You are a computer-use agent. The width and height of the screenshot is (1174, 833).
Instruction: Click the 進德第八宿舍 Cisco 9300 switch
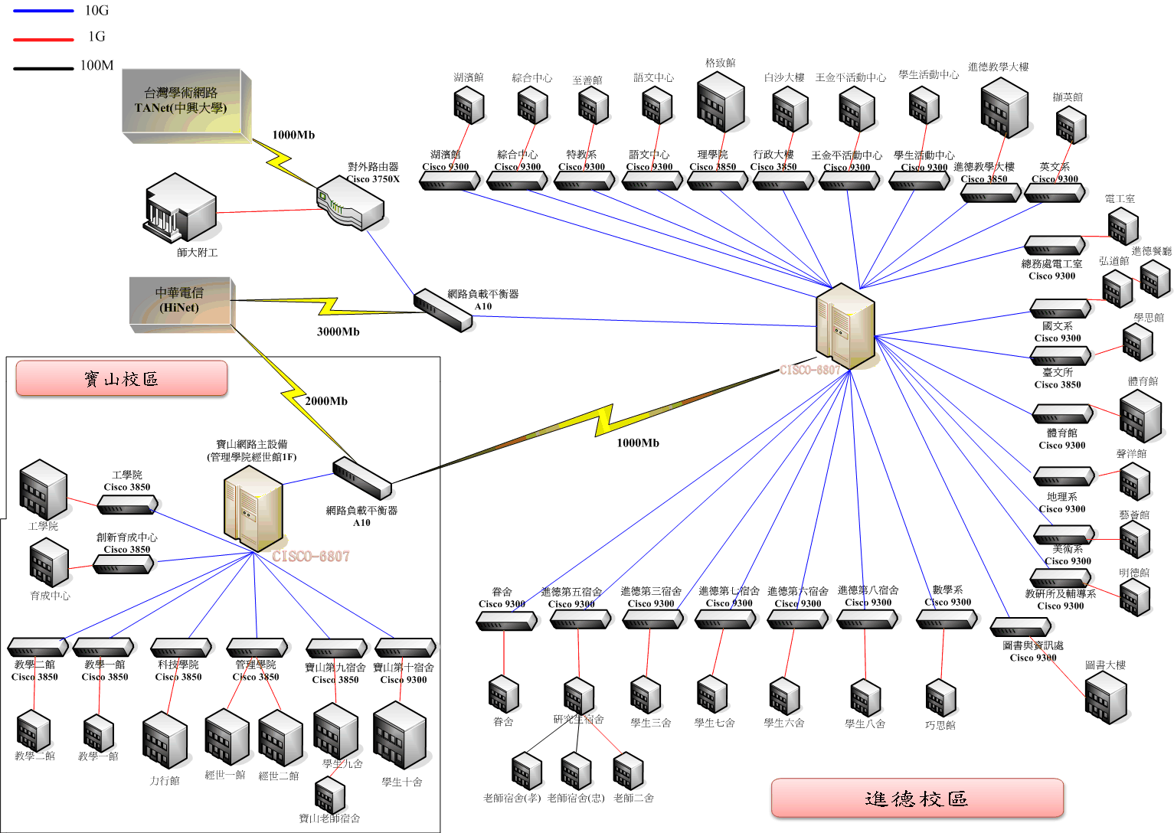pos(867,619)
